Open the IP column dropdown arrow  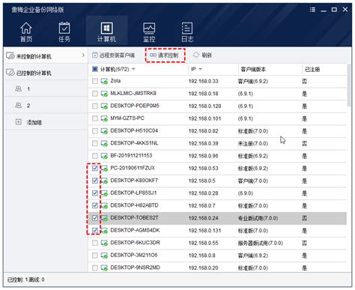[200, 69]
